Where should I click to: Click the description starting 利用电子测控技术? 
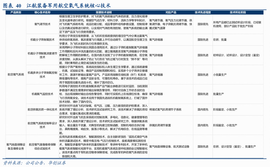(104, 94)
